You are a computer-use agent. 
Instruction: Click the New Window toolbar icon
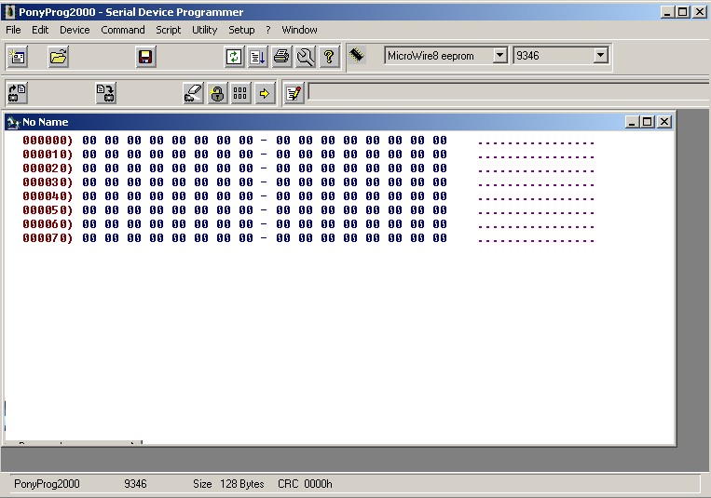click(x=17, y=58)
